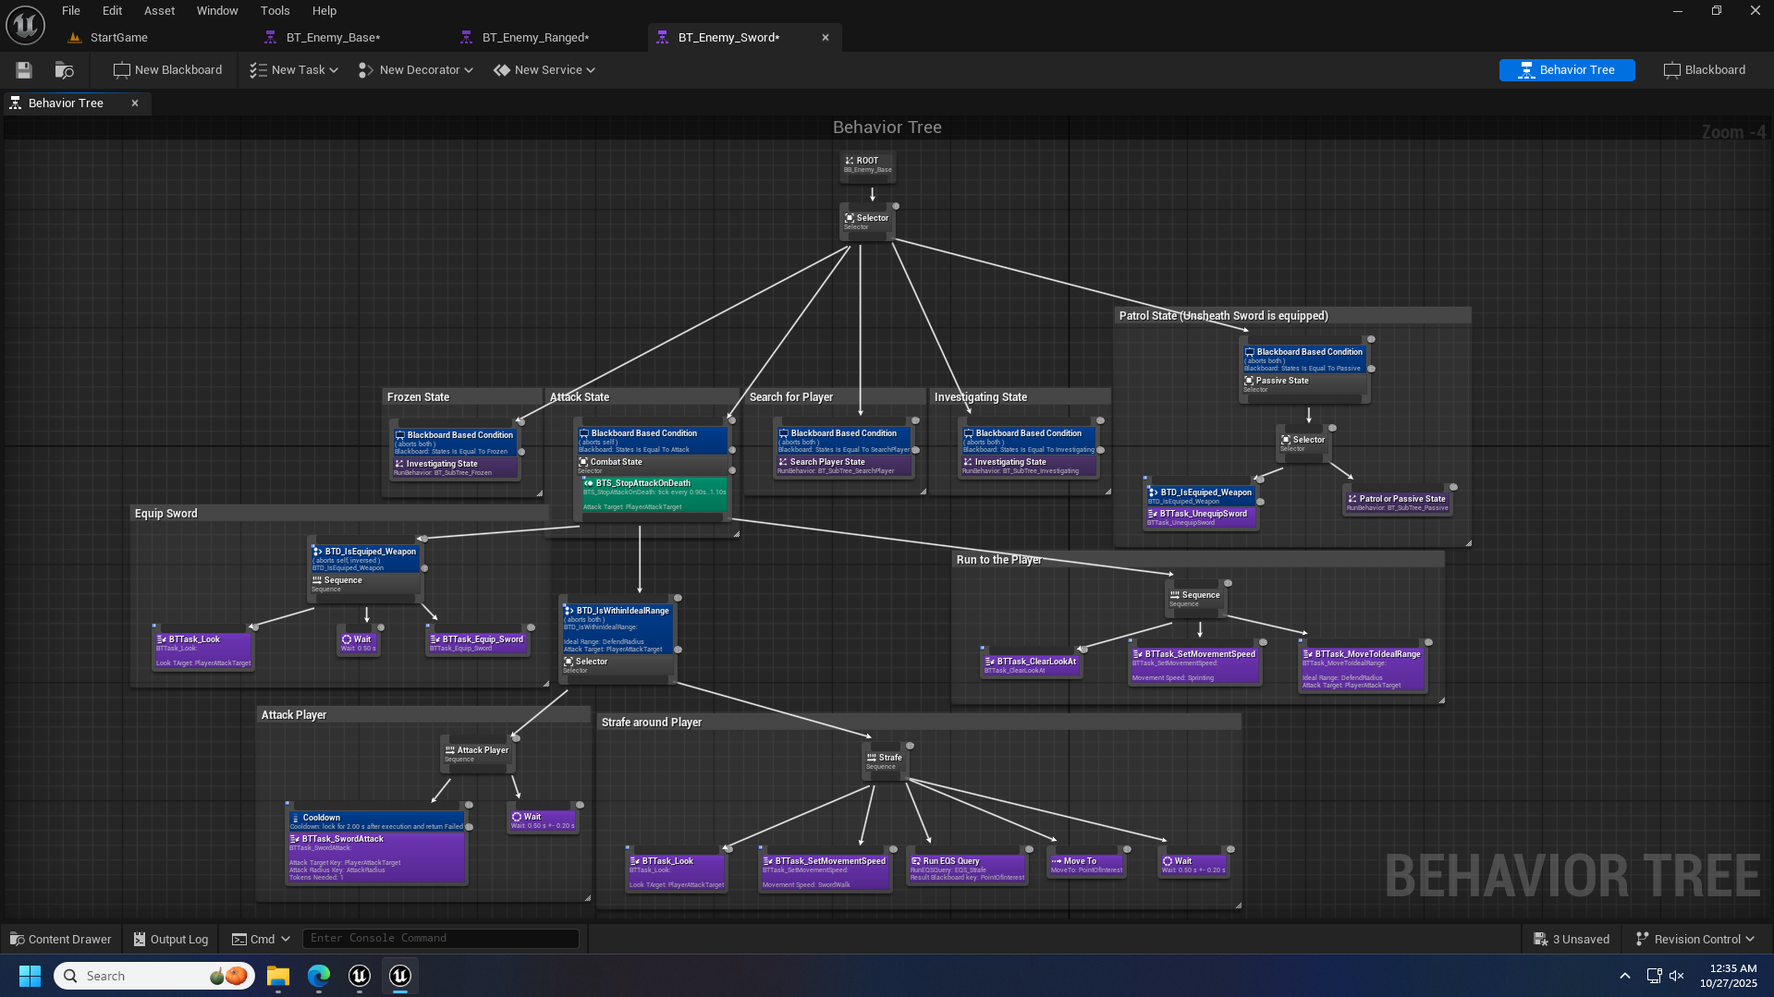Click the Browse to asset icon
Image resolution: width=1774 pixels, height=997 pixels.
pyautogui.click(x=64, y=70)
